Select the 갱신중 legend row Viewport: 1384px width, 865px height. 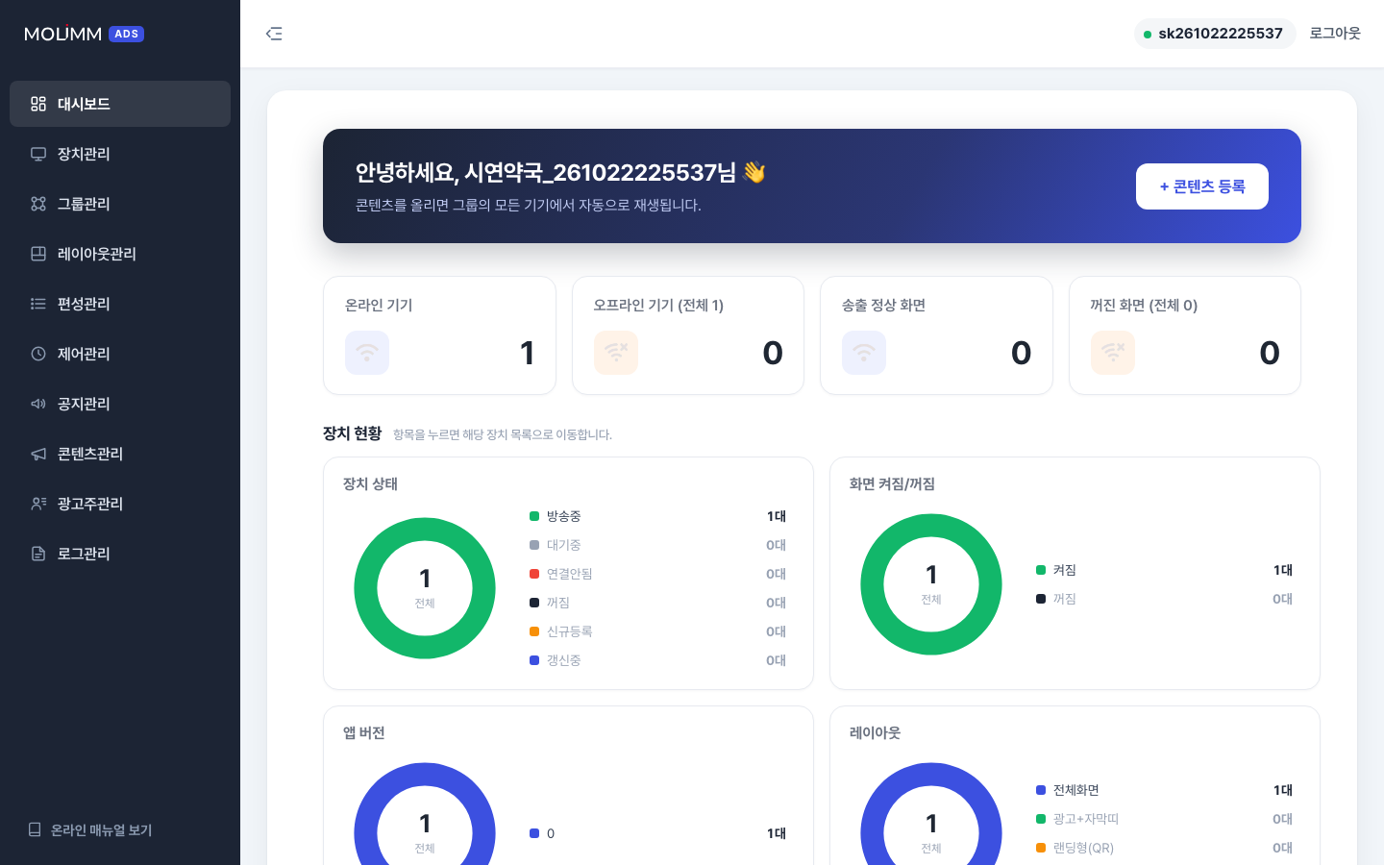point(658,660)
